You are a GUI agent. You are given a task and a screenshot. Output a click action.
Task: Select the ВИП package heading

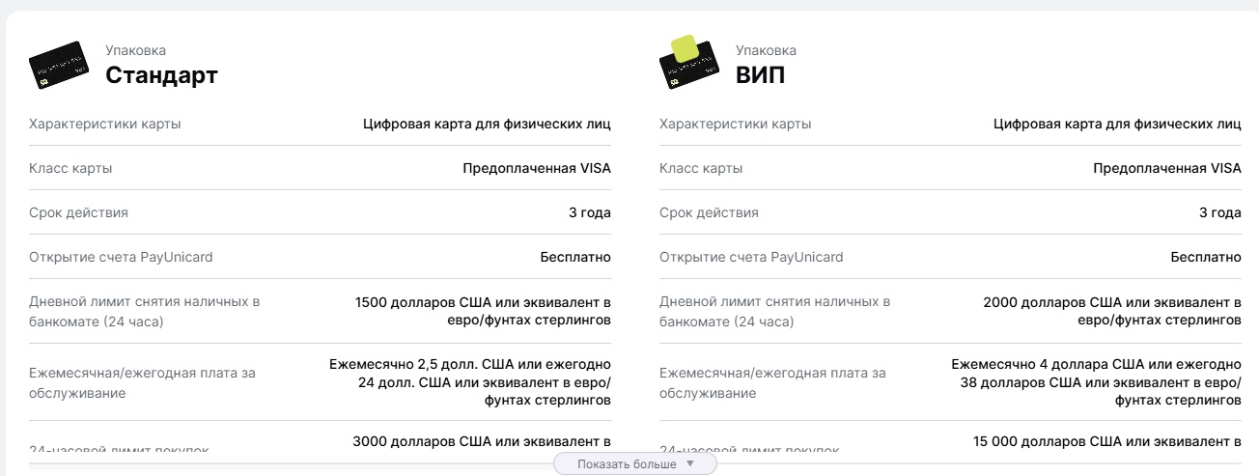click(x=761, y=75)
